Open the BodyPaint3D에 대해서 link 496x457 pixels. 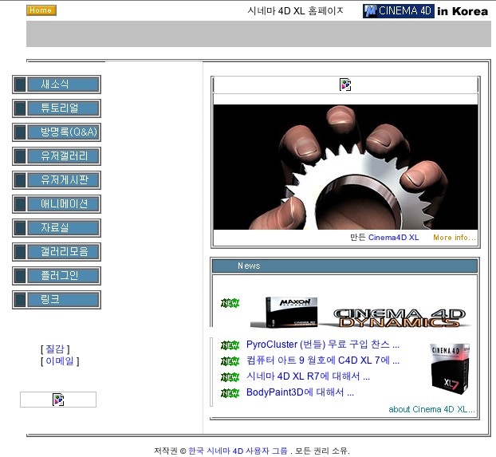[x=300, y=392]
